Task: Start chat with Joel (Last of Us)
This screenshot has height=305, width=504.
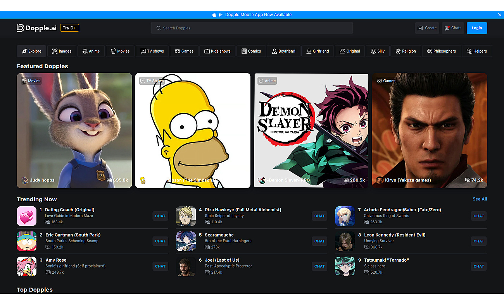Action: pyautogui.click(x=320, y=266)
